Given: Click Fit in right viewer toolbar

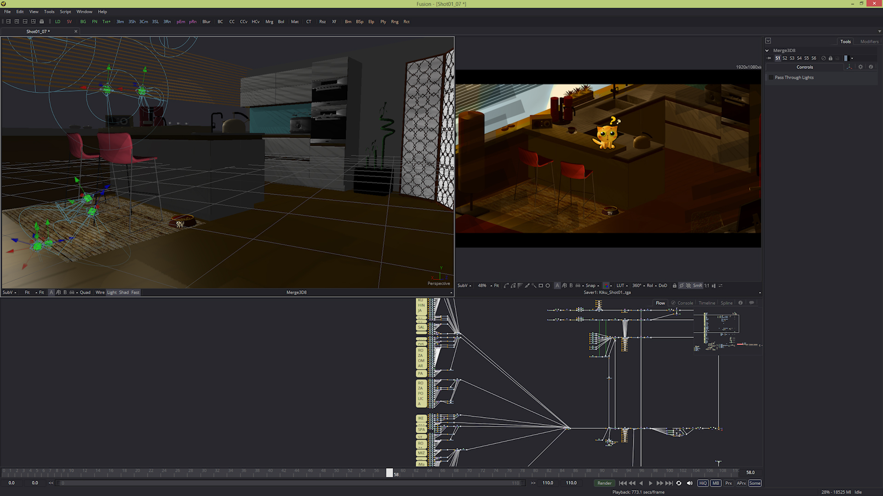Looking at the screenshot, I should click(x=496, y=286).
